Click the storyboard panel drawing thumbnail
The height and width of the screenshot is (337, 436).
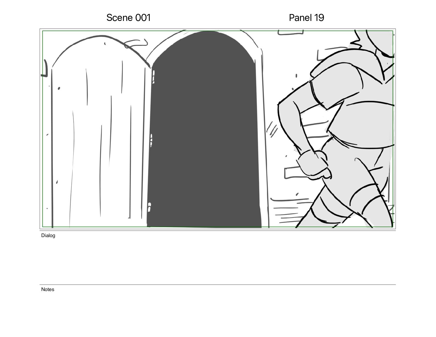click(x=218, y=129)
